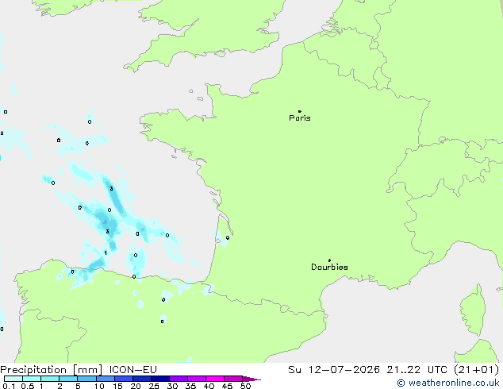Image resolution: width=503 pixels, height=389 pixels.
Task: Pick the magenta legend swatch between 40 and 45
Action: tap(215, 379)
